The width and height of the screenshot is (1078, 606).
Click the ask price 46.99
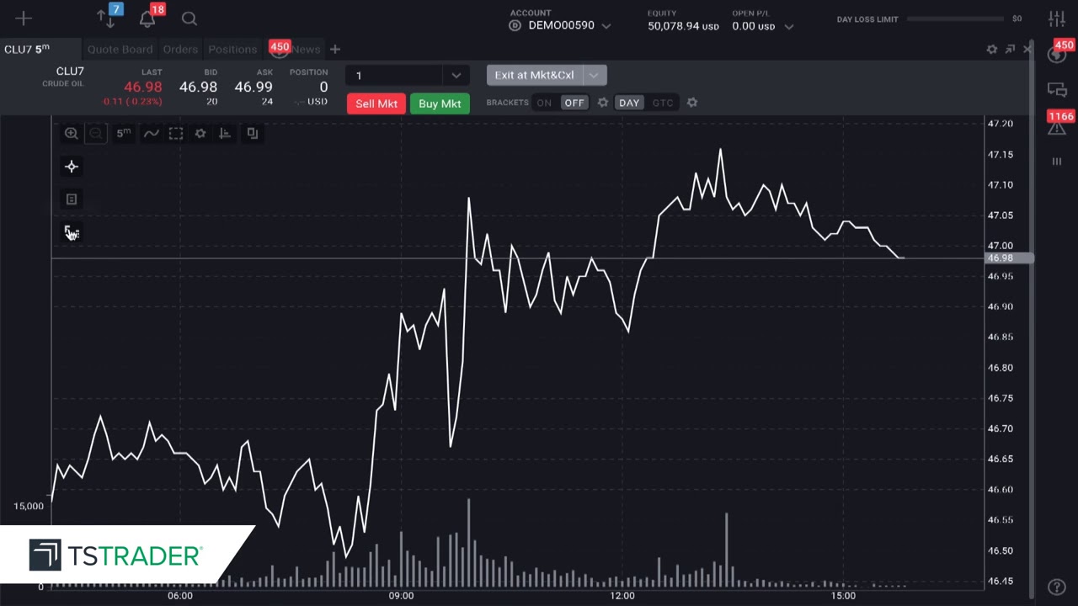[x=253, y=87]
